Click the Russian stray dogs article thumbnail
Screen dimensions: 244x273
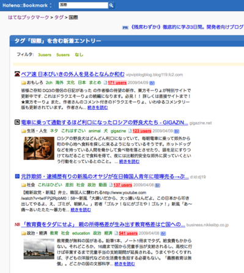[39, 148]
